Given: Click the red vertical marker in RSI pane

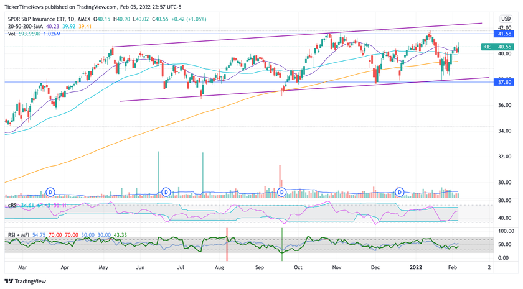Looking at the screenshot, I should (x=227, y=244).
